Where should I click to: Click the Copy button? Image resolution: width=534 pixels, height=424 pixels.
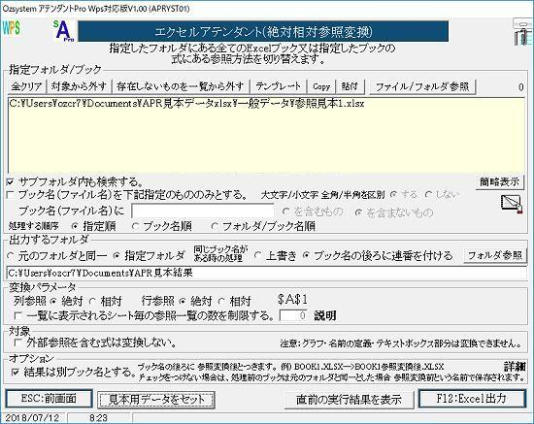click(x=321, y=86)
